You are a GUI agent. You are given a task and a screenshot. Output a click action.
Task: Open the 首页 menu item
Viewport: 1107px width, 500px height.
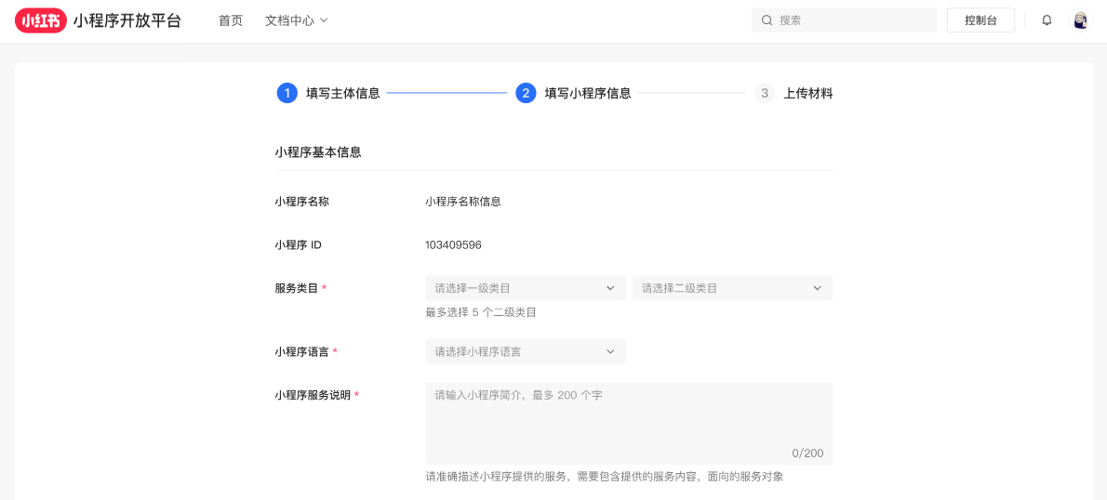point(231,20)
